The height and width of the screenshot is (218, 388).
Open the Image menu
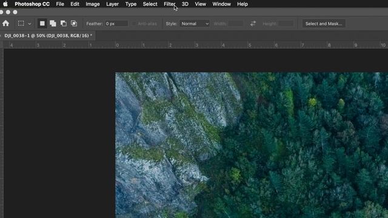click(93, 4)
